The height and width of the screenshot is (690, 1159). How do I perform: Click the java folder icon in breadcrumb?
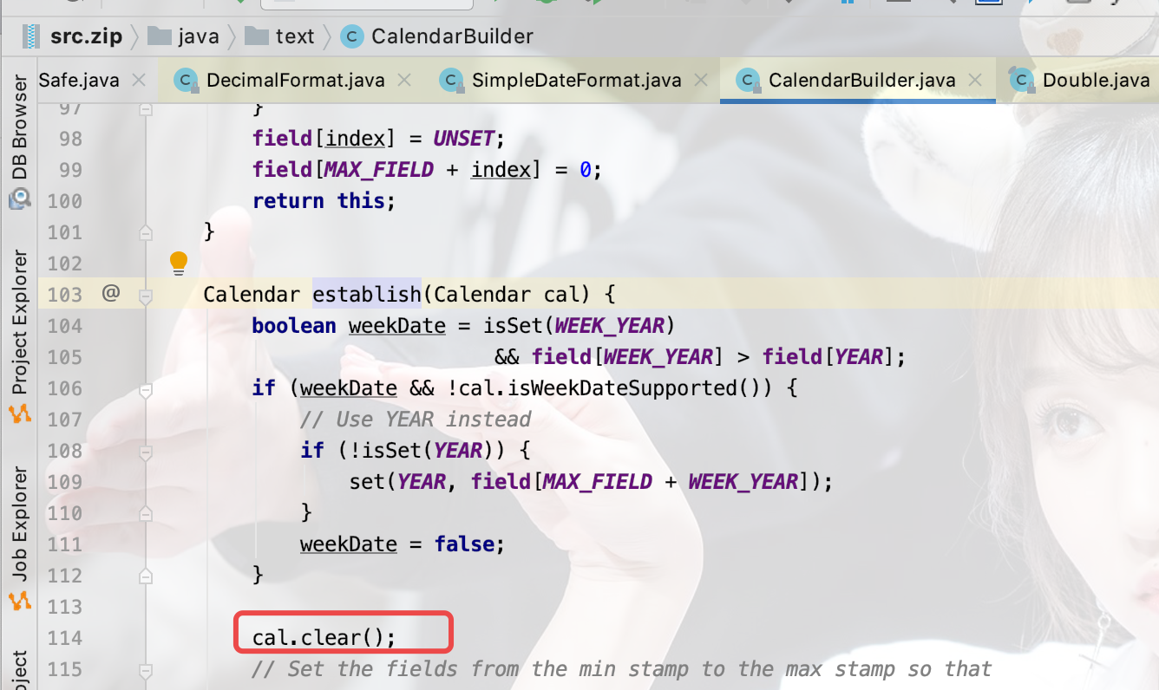click(159, 36)
